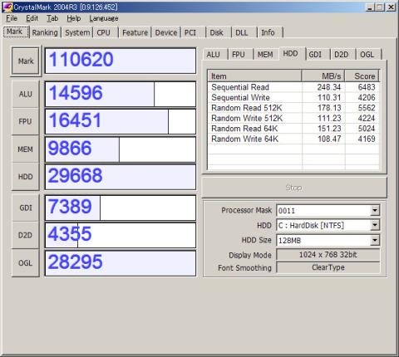Image resolution: width=399 pixels, height=357 pixels.
Task: Show the FPU results sub-tab
Action: (x=240, y=55)
